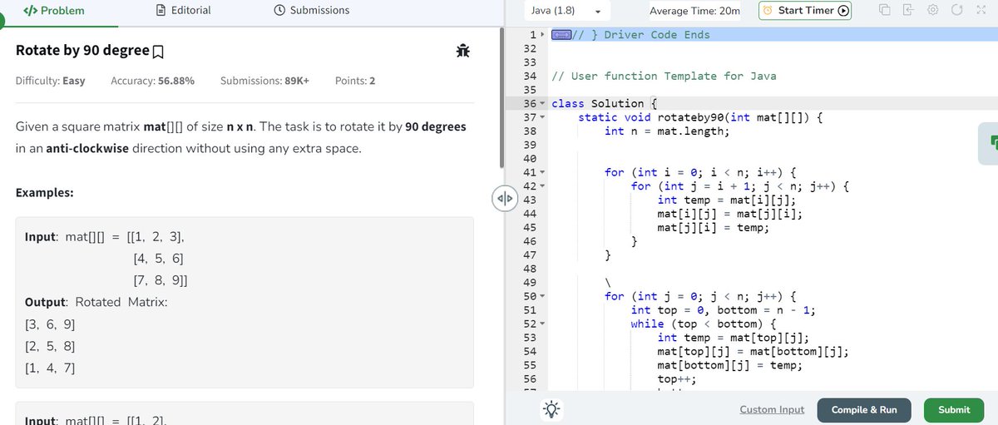
Task: Click the [7, 8, 9]] input row
Action: (161, 279)
